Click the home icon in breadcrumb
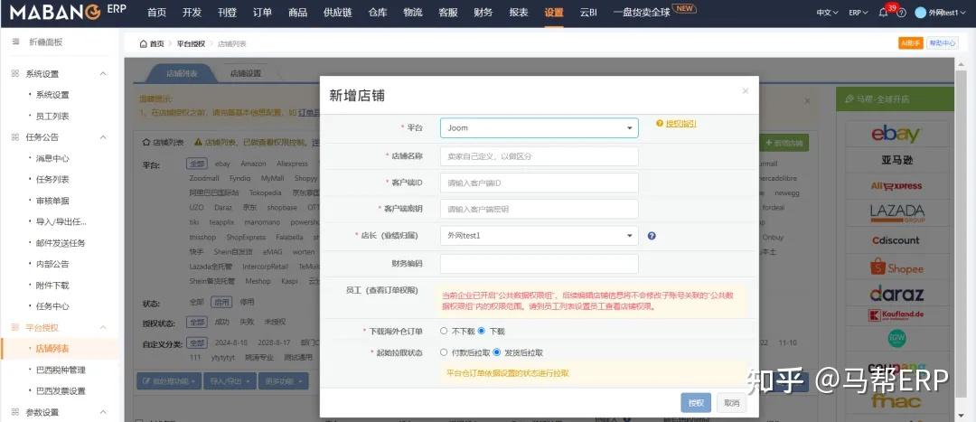 click(143, 43)
